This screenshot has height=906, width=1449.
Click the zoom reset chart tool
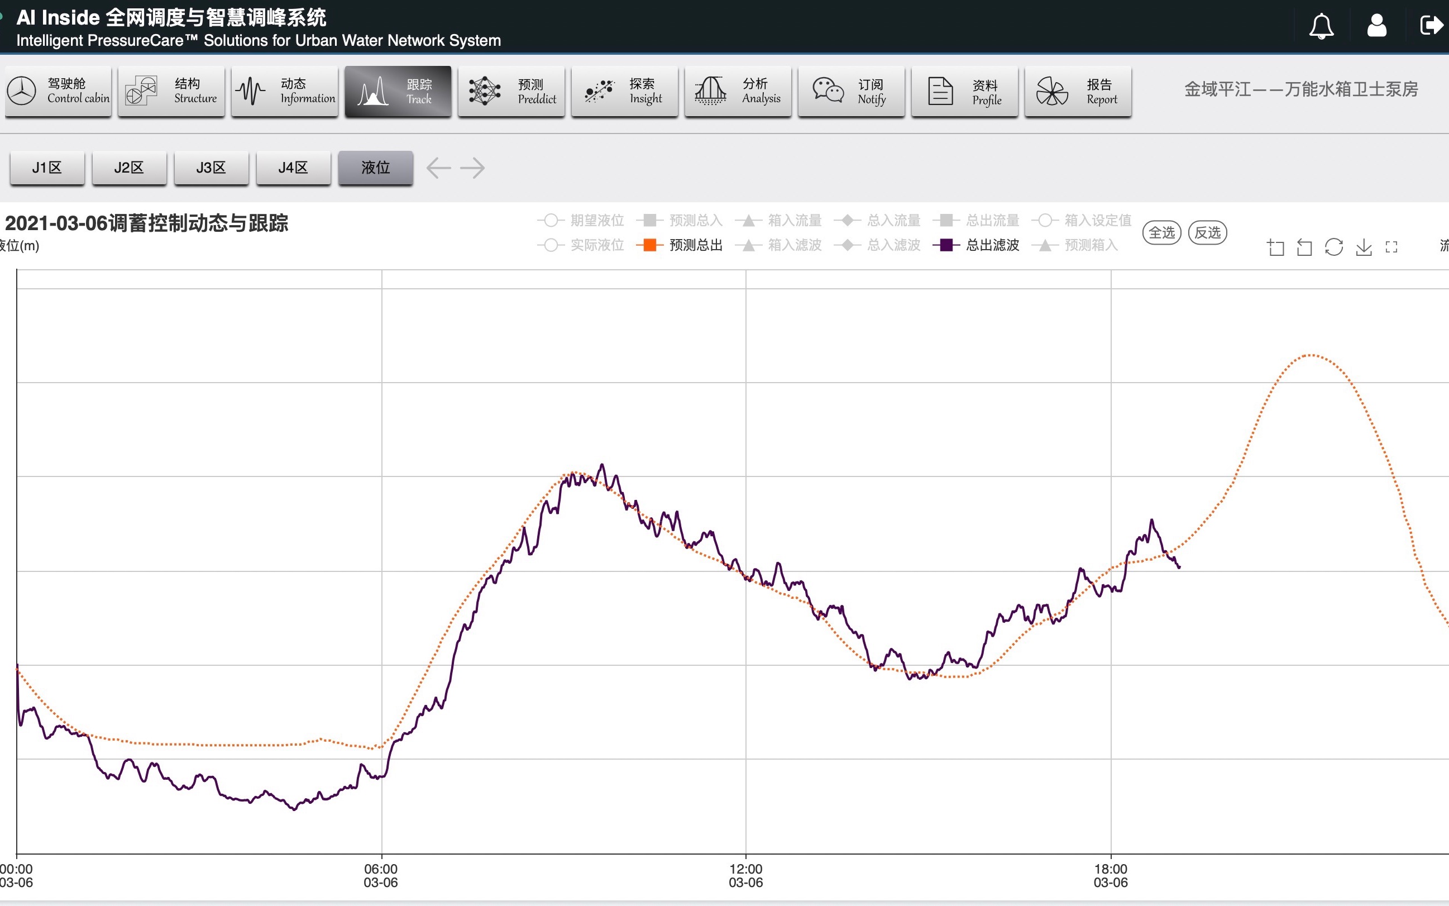point(1304,247)
